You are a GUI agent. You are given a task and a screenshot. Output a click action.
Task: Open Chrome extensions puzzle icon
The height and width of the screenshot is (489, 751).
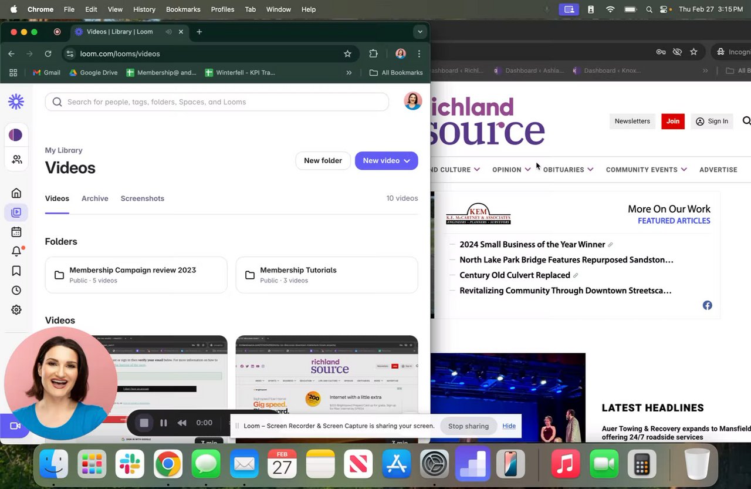point(373,53)
